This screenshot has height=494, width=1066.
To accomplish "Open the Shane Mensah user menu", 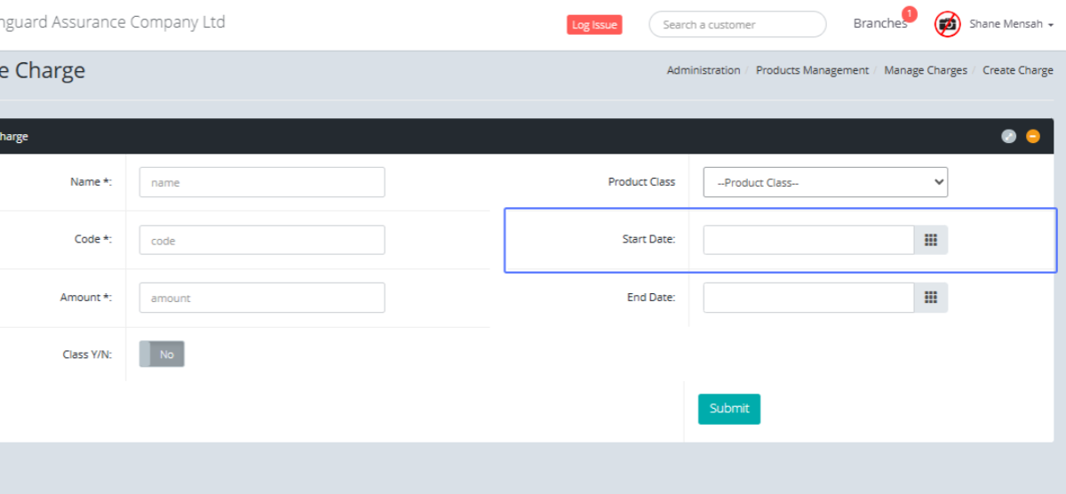I will pyautogui.click(x=1010, y=24).
